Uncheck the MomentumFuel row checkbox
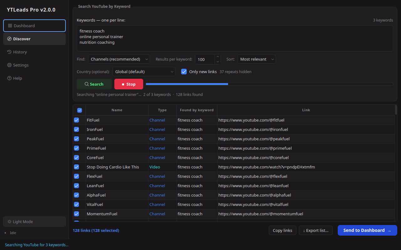401x250 pixels. pyautogui.click(x=76, y=214)
